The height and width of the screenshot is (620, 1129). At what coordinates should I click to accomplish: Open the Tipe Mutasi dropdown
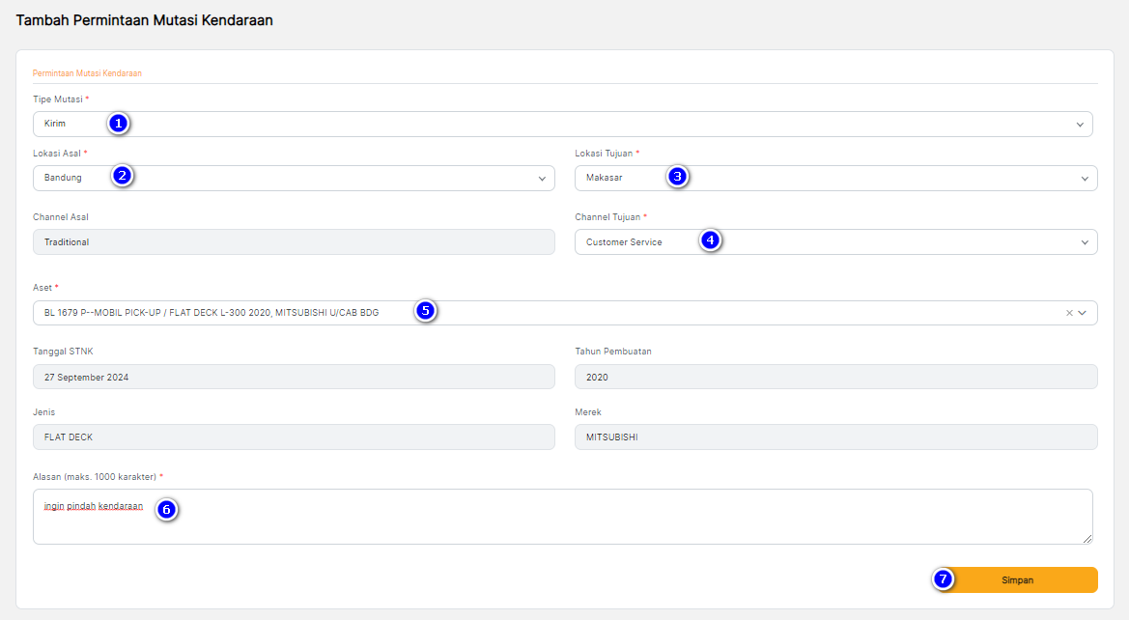[1080, 125]
